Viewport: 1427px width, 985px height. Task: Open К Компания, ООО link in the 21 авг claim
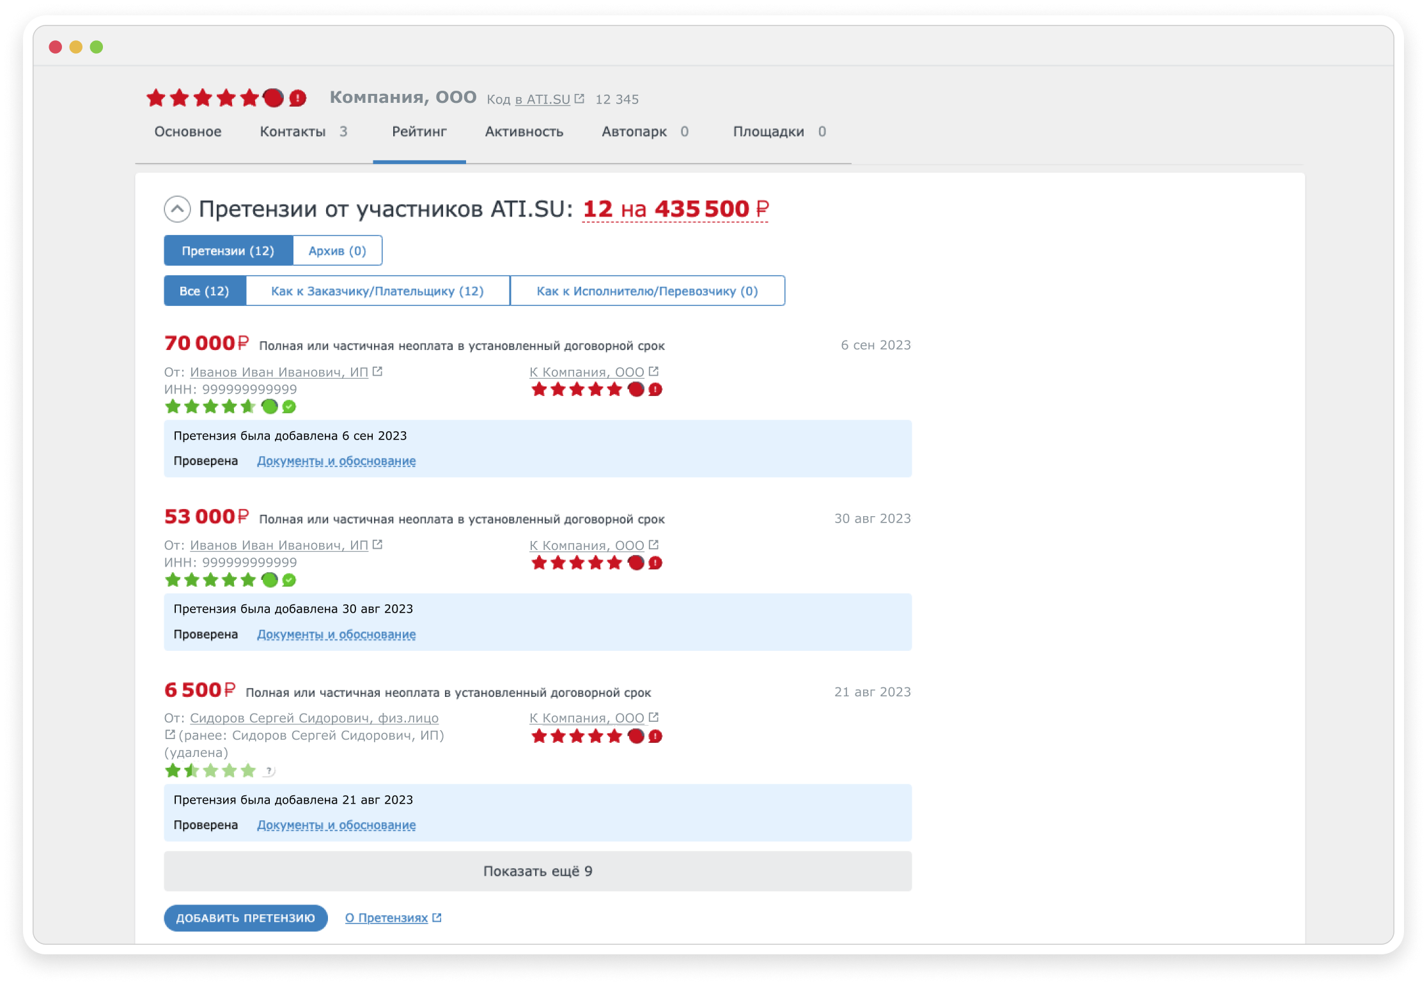coord(586,718)
